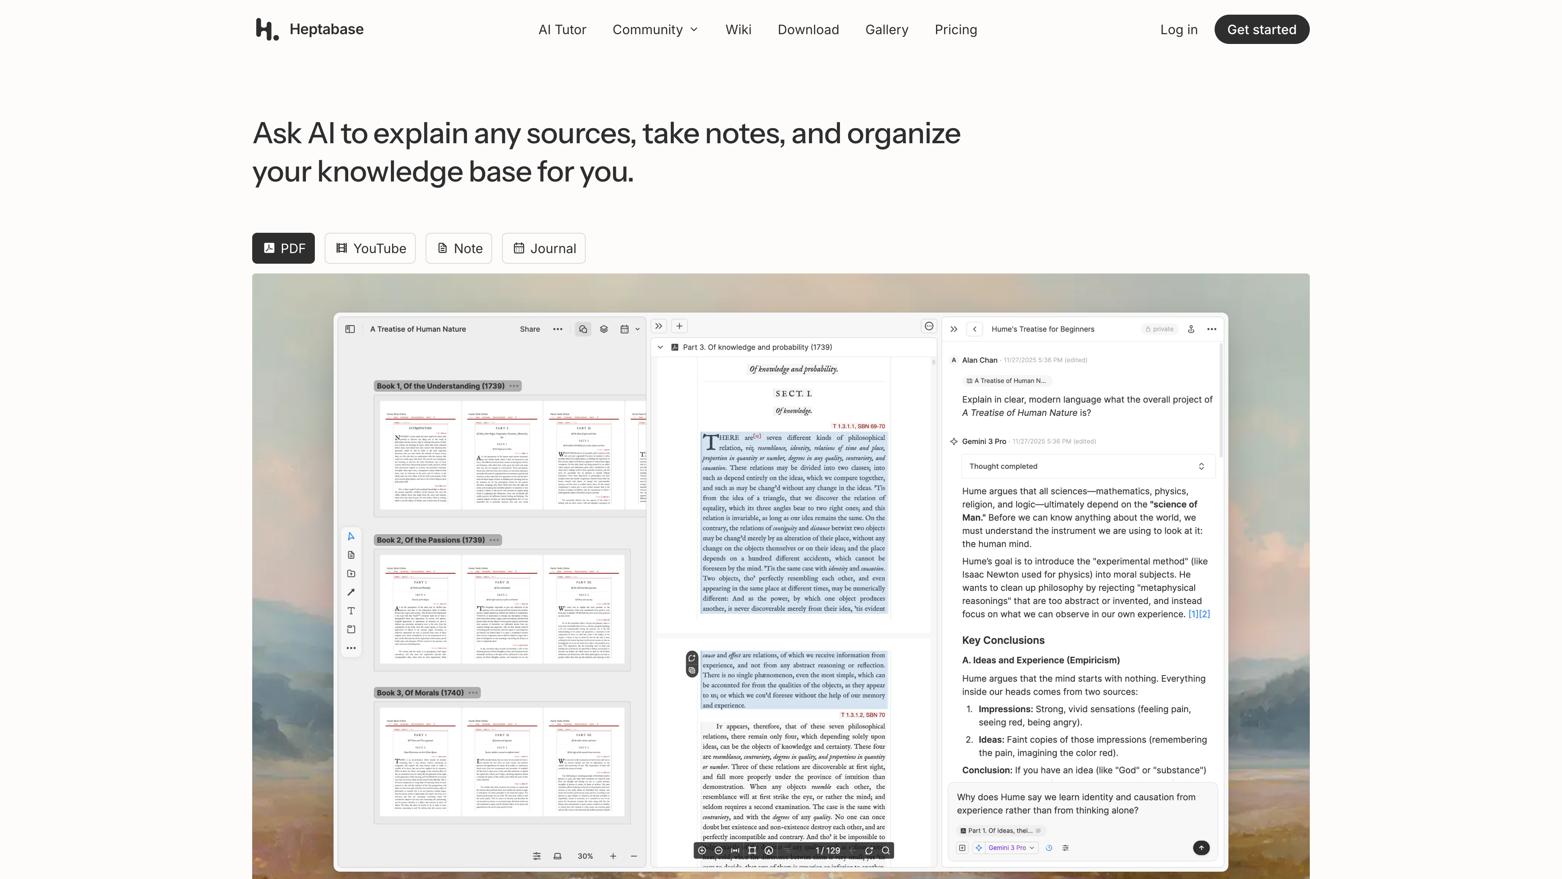
Task: Open first PDF thumbnail in Book 1 section
Action: [420, 455]
